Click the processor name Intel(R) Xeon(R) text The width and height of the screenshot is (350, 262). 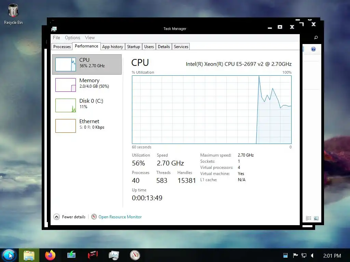click(x=239, y=64)
